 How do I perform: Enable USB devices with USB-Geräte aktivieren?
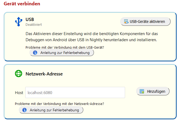(x=145, y=22)
